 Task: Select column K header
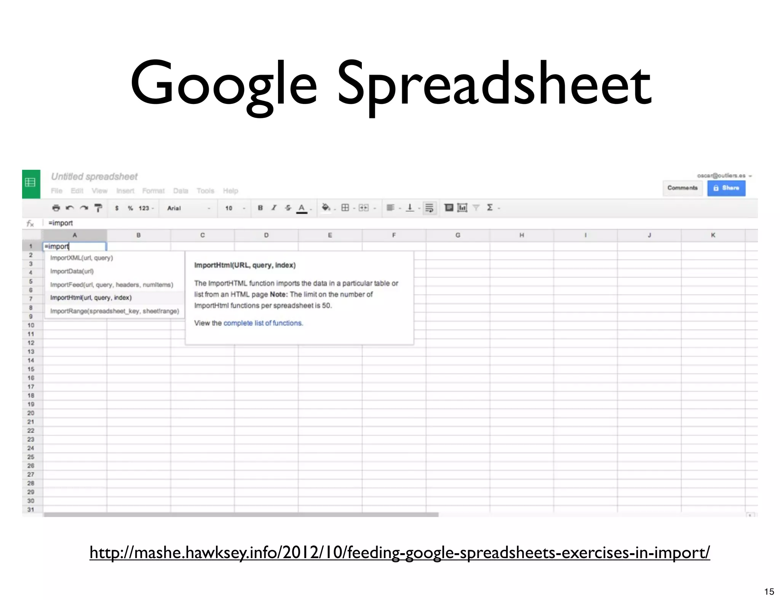pyautogui.click(x=713, y=235)
